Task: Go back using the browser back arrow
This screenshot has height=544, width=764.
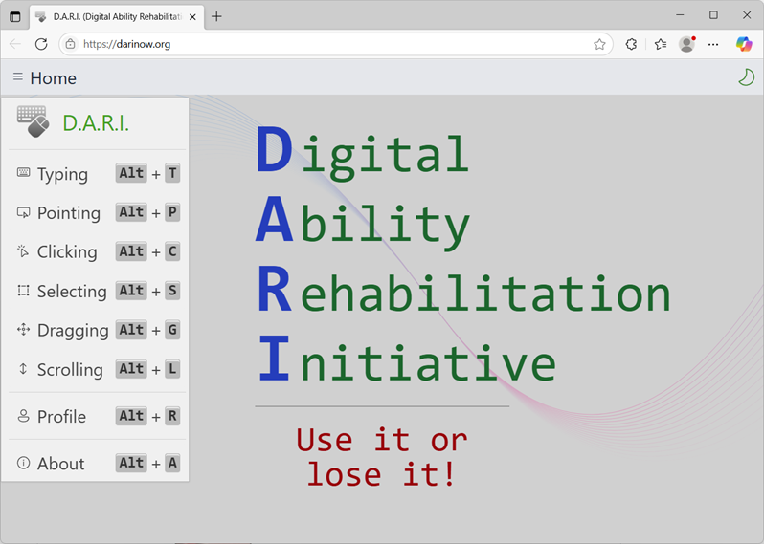Action: pyautogui.click(x=15, y=44)
